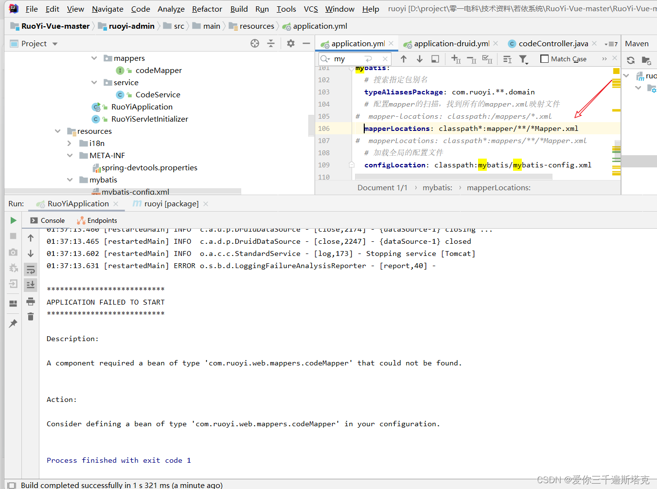
Task: Select Opened File crosshair in Project toolbar
Action: tap(254, 43)
